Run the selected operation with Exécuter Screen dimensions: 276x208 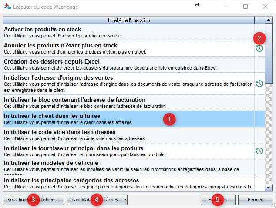point(220,200)
